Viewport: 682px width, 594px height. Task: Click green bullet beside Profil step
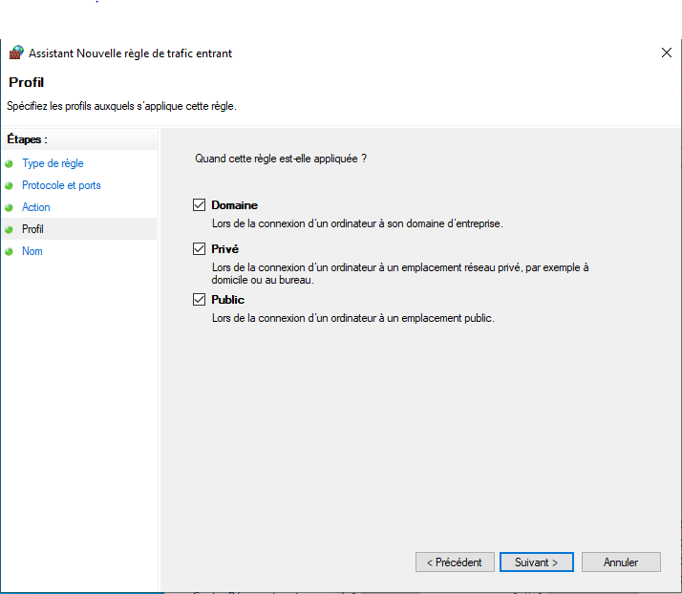pyautogui.click(x=9, y=229)
